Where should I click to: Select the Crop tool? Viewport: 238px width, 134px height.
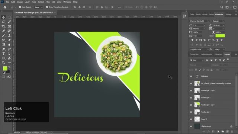pos(3,26)
